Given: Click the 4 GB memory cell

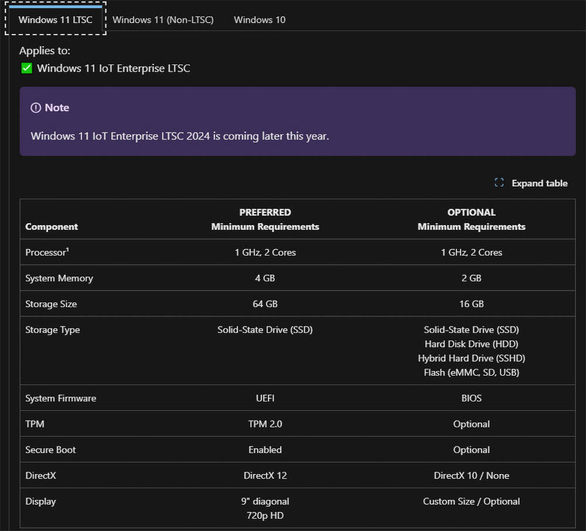Looking at the screenshot, I should pos(265,278).
